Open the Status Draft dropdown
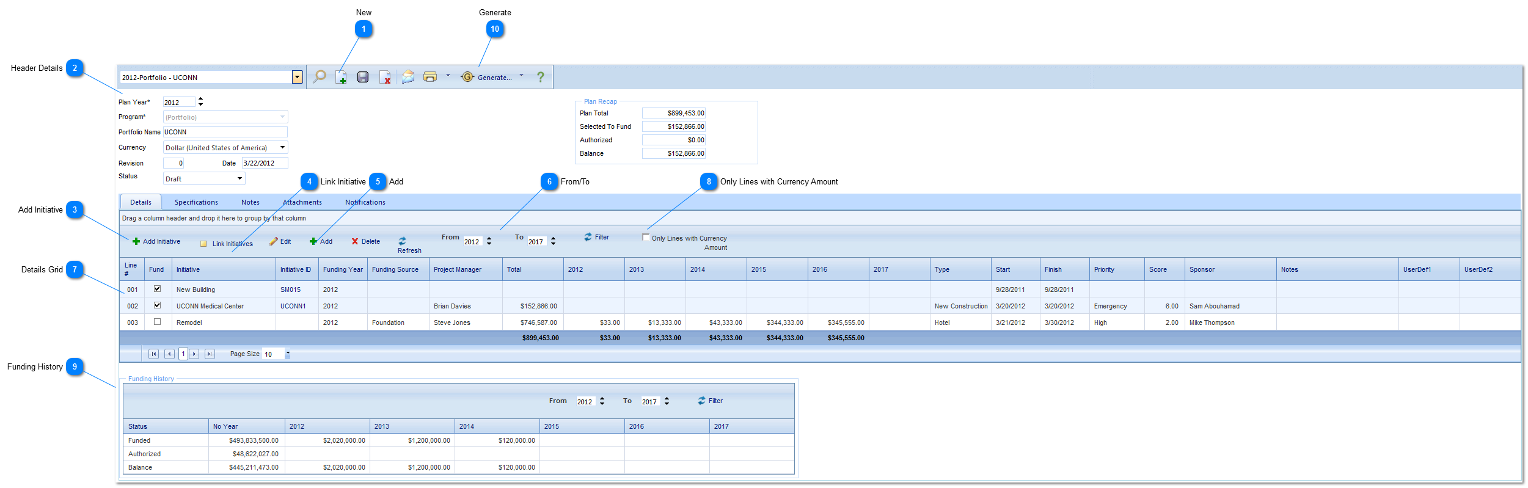This screenshot has width=1528, height=488. (239, 178)
